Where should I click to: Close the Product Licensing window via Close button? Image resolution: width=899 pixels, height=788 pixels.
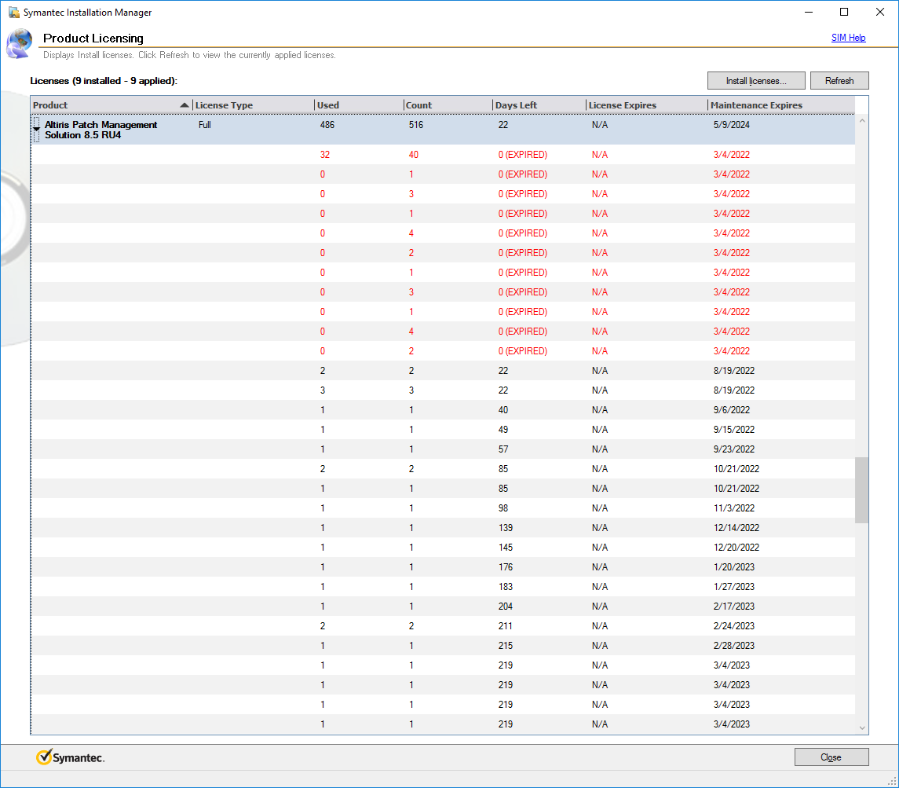click(x=831, y=757)
